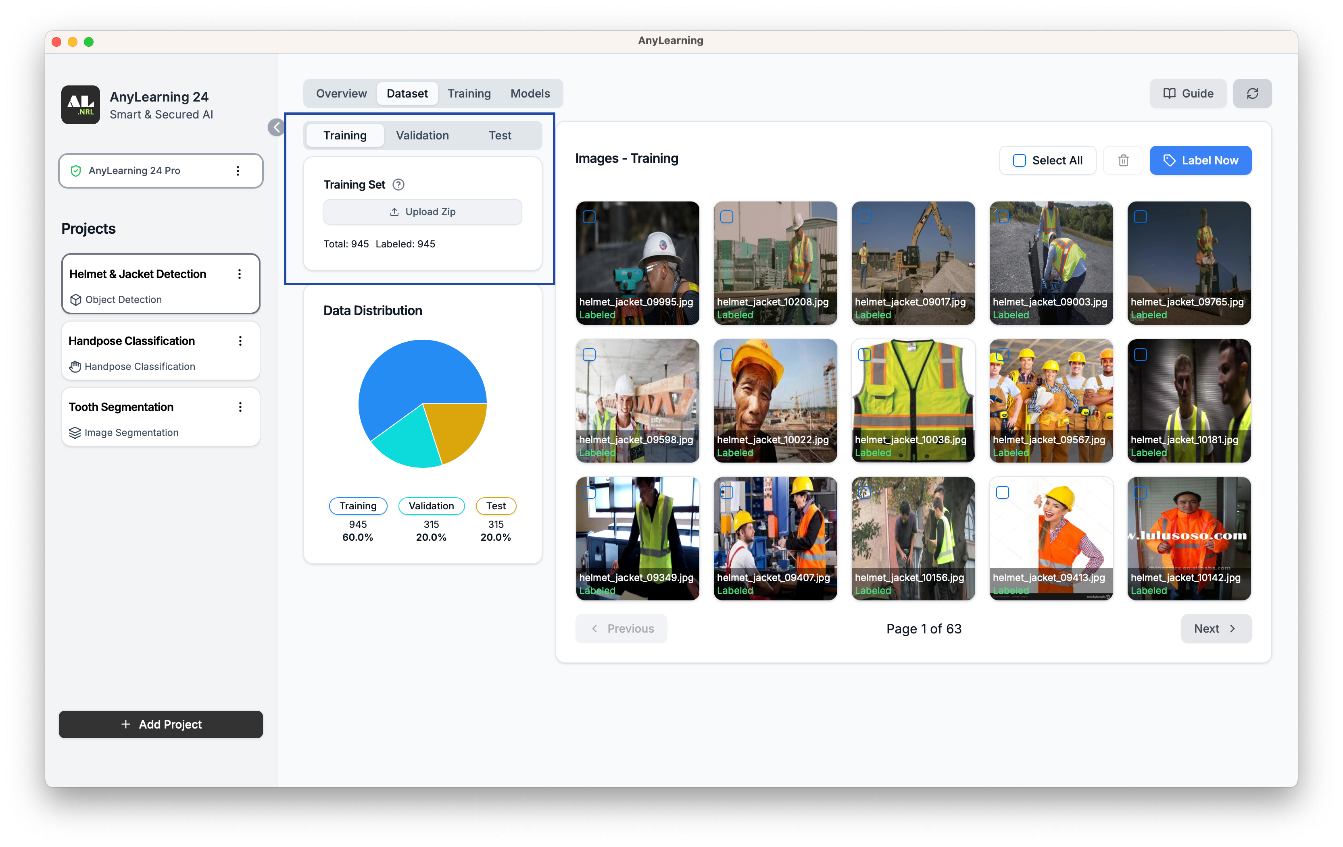Check the Select All checkbox
The image size is (1343, 847).
click(x=1019, y=160)
